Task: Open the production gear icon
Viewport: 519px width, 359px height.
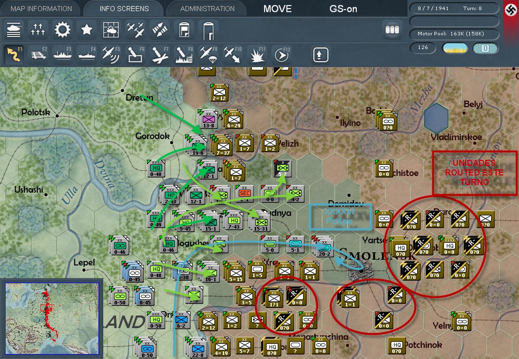Action: [62, 30]
